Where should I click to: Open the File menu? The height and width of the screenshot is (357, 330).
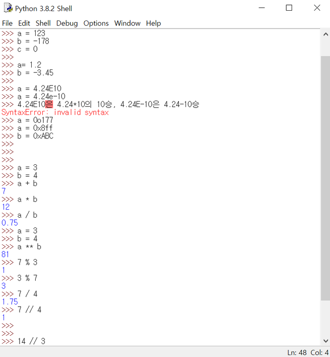[x=7, y=23]
